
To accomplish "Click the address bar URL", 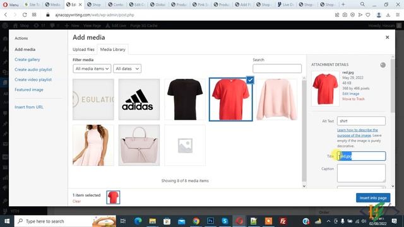I will [x=95, y=15].
